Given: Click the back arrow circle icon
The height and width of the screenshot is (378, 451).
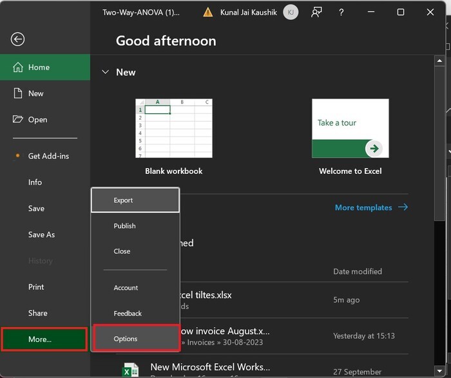Looking at the screenshot, I should click(x=17, y=39).
